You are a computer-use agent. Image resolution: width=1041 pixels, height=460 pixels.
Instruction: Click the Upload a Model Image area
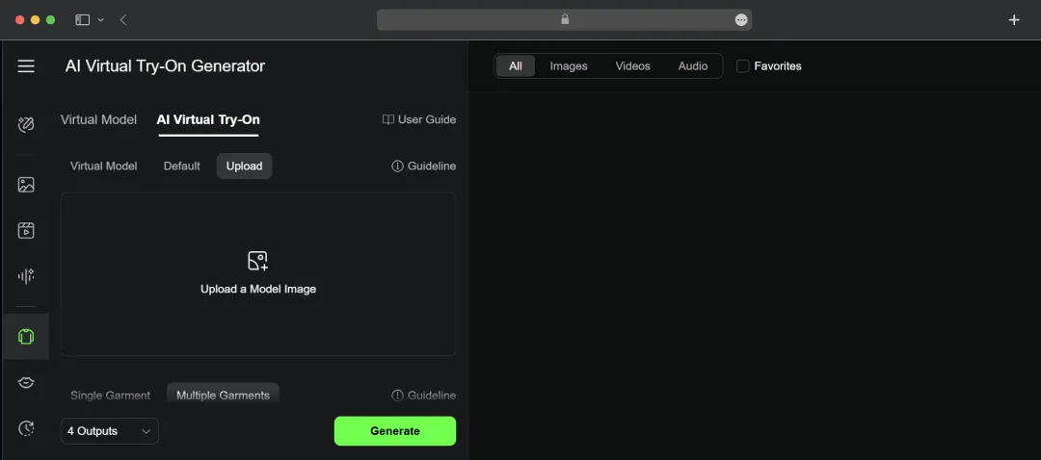pos(258,274)
